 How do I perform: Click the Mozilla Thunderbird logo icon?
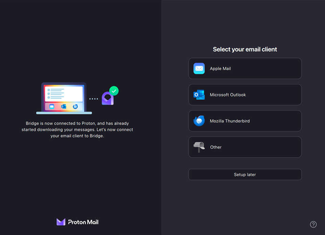(x=199, y=121)
